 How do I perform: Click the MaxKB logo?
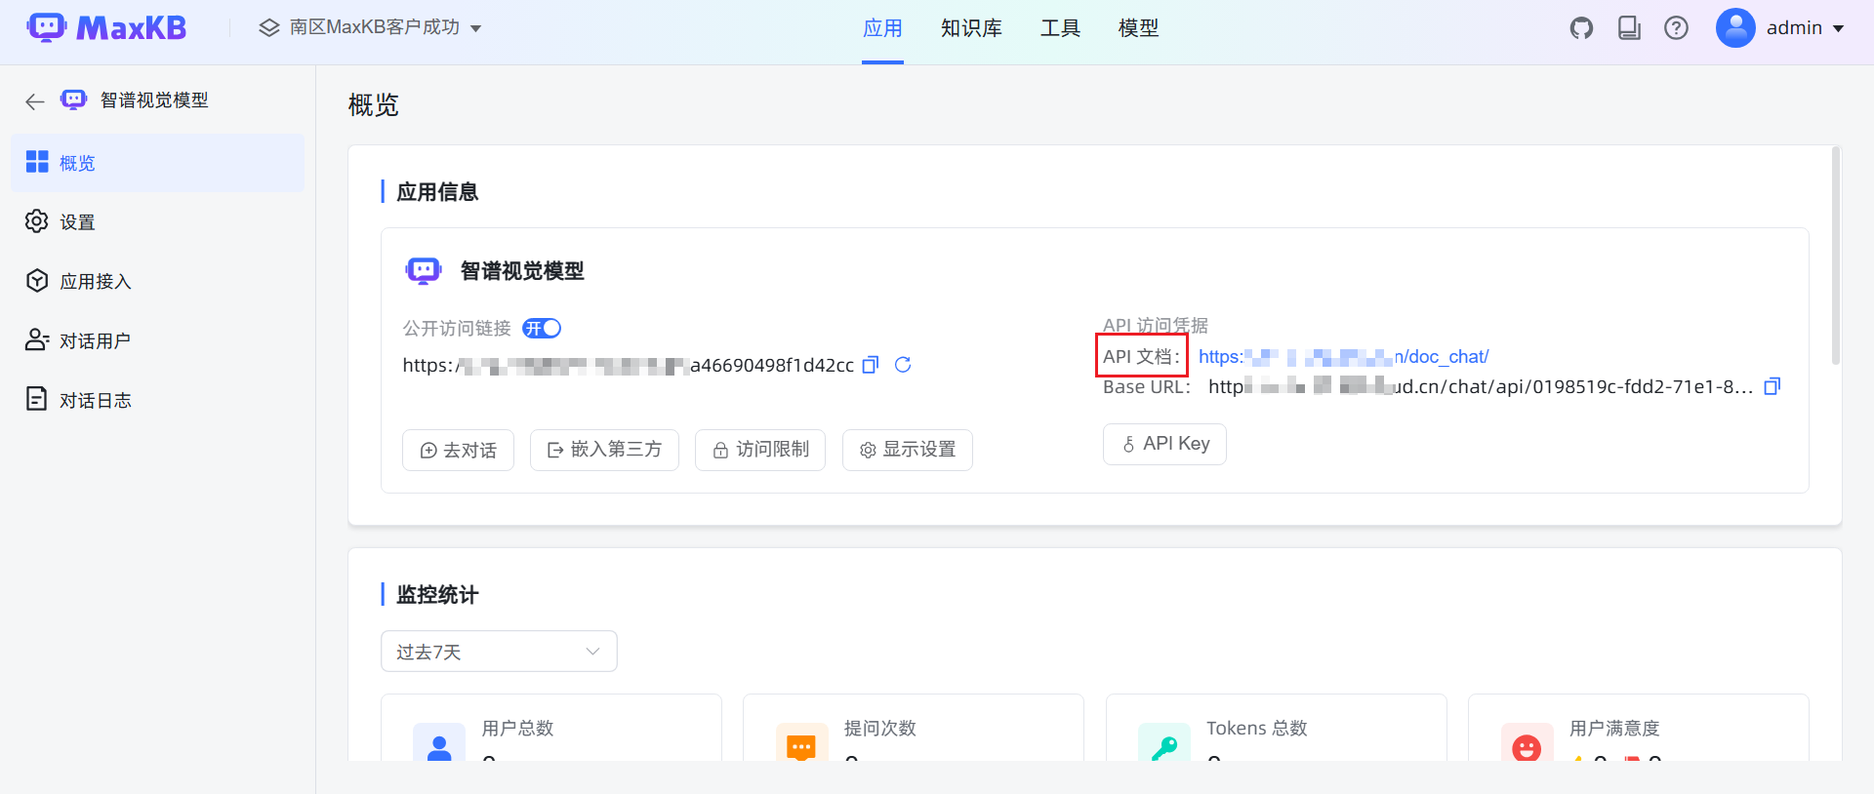(x=106, y=27)
